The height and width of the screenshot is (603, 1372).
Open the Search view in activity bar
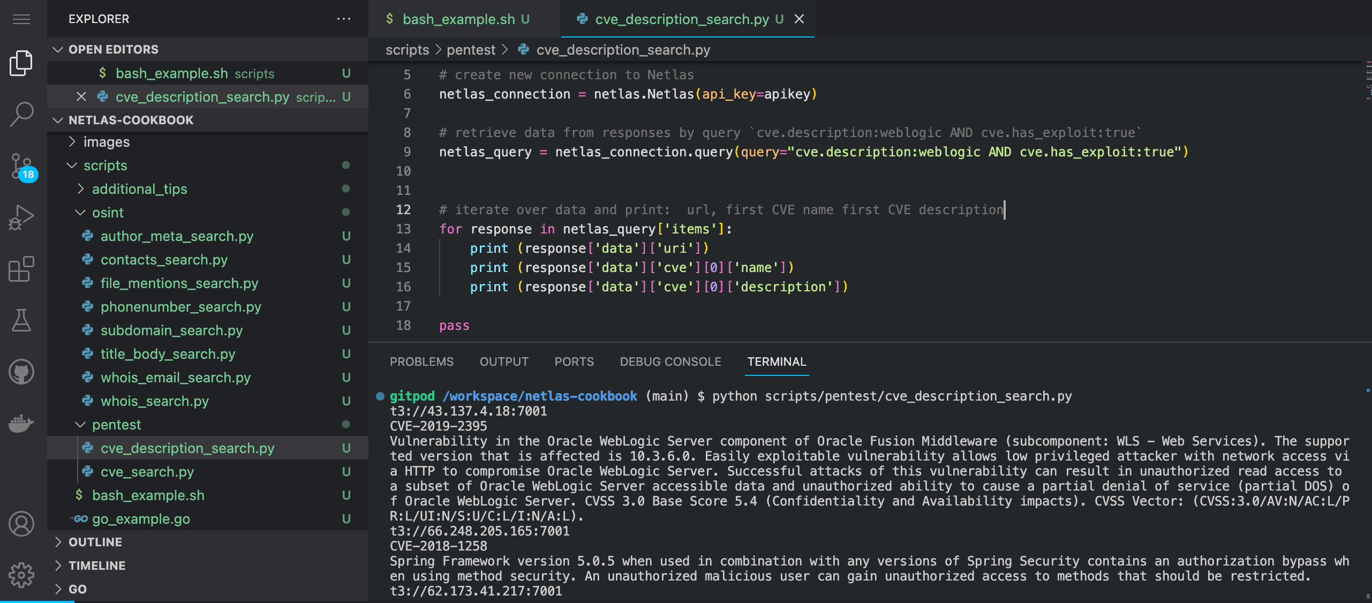coord(21,114)
